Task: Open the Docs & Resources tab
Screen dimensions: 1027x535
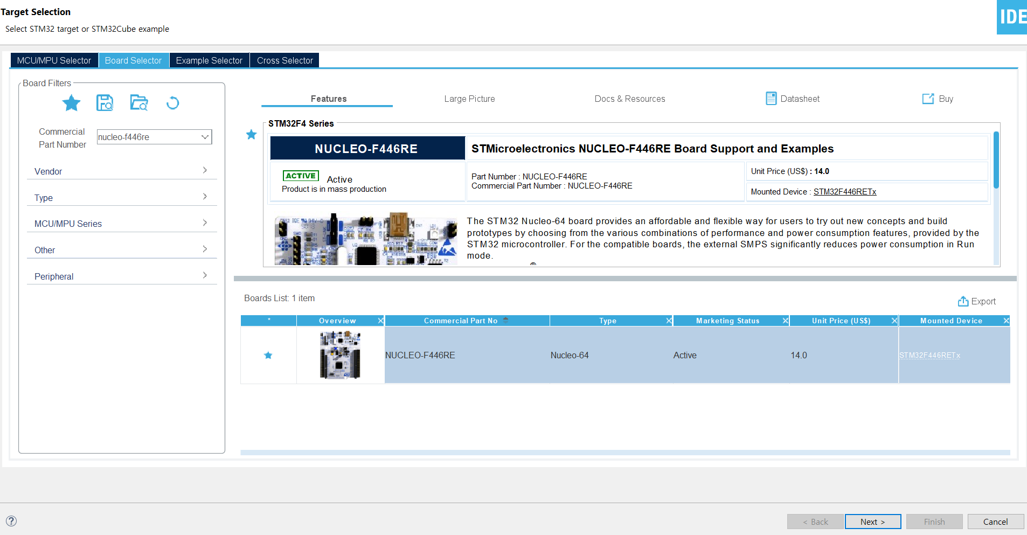Action: (629, 99)
